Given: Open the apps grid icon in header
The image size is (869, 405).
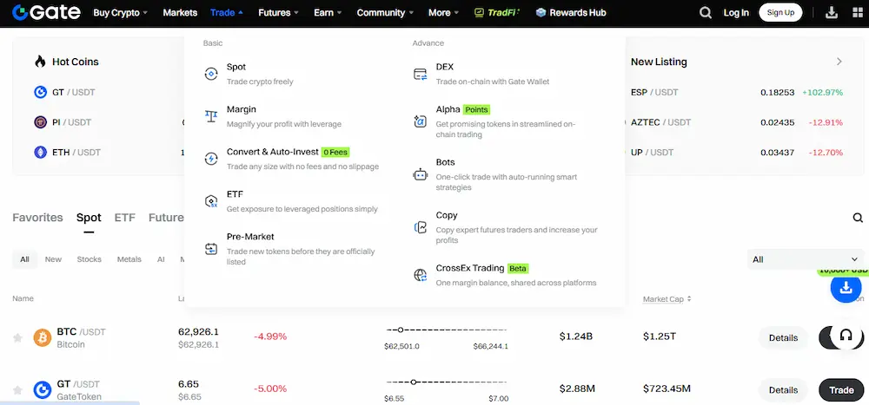Looking at the screenshot, I should (x=858, y=13).
